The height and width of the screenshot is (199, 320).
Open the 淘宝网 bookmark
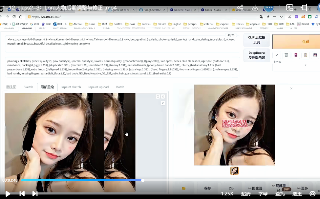click(x=303, y=24)
